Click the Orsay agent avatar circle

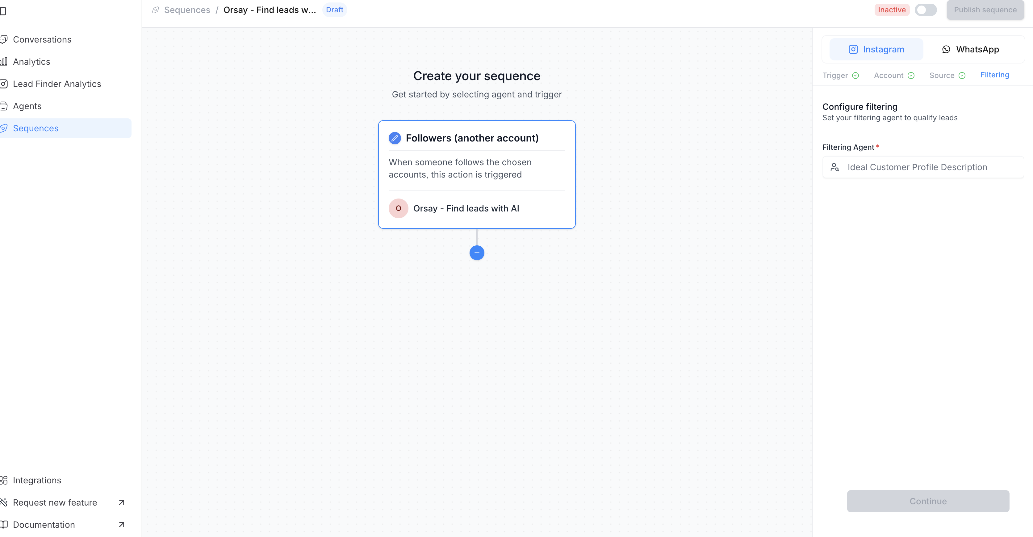(x=398, y=208)
